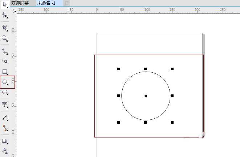Click the circle's center X marker
Screen dimensions: 240x157
[x=146, y=96]
